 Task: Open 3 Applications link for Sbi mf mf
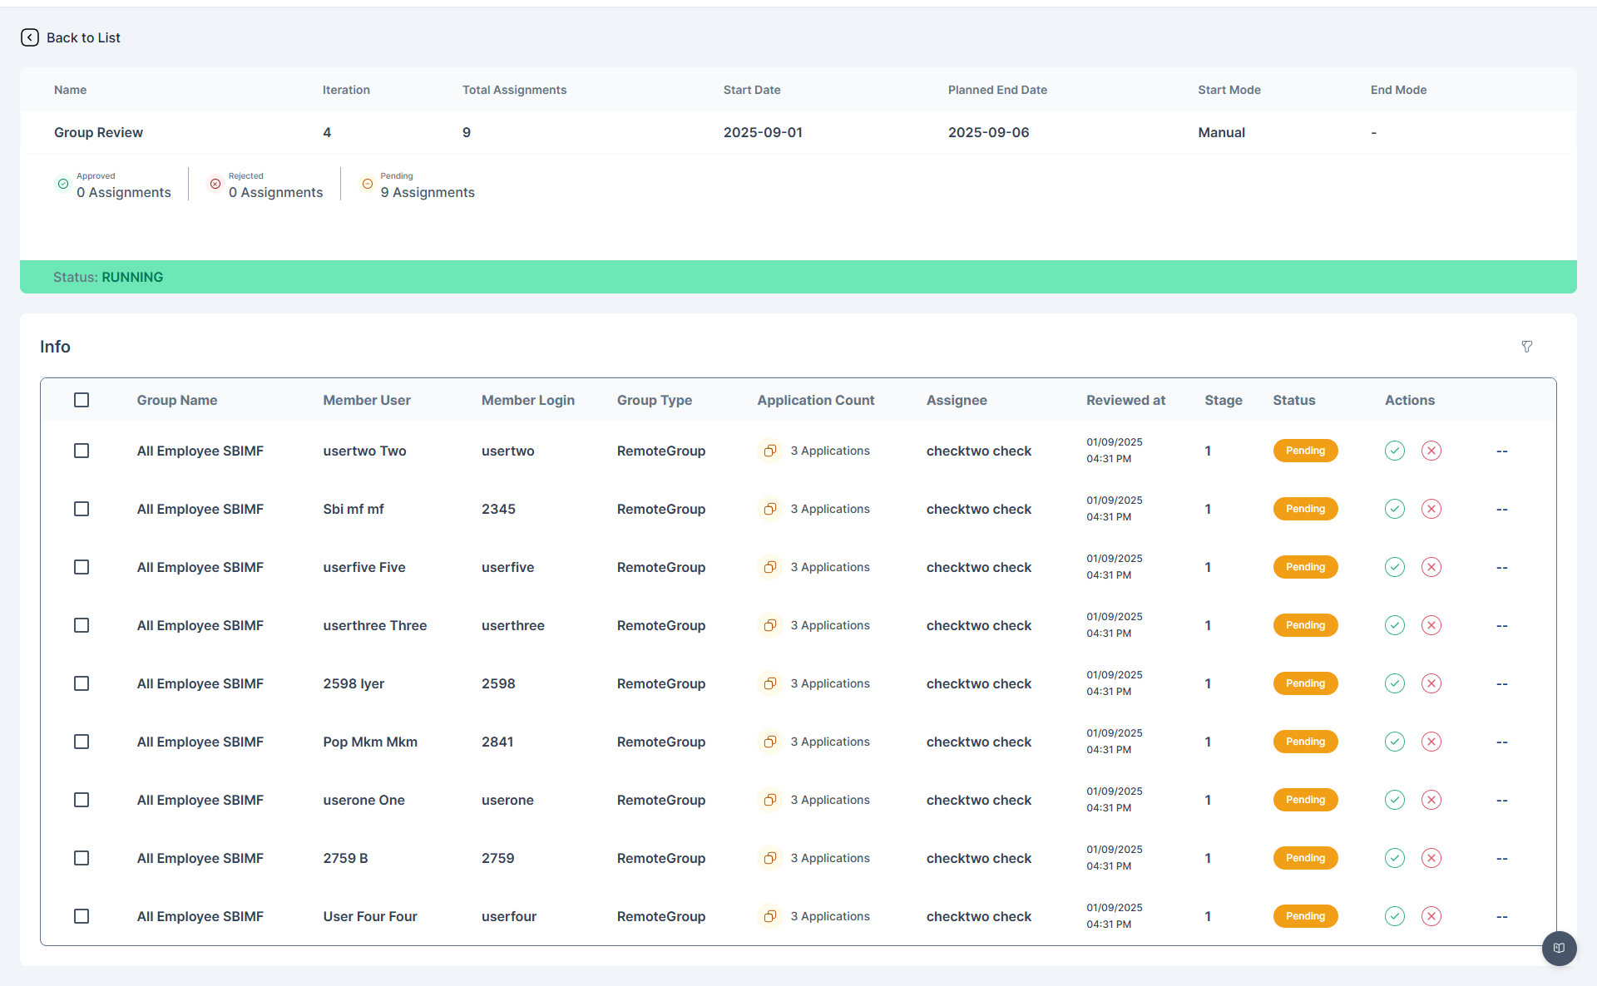tap(830, 509)
